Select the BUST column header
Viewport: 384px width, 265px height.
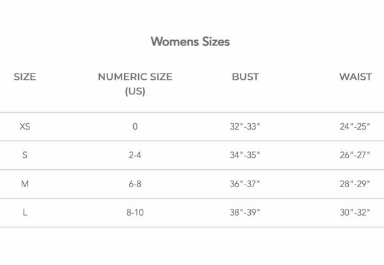pos(245,77)
